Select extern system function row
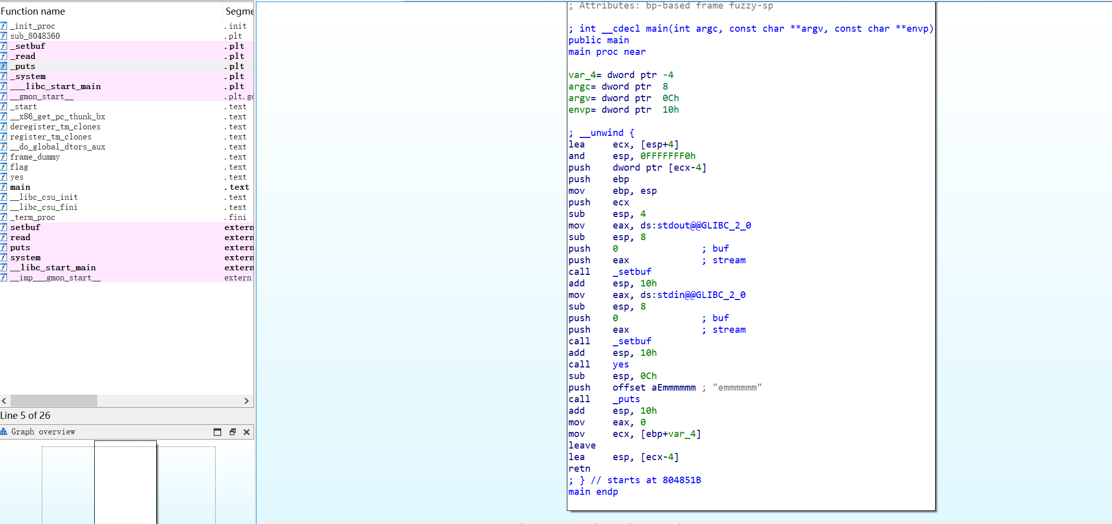The image size is (1112, 524). [126, 257]
